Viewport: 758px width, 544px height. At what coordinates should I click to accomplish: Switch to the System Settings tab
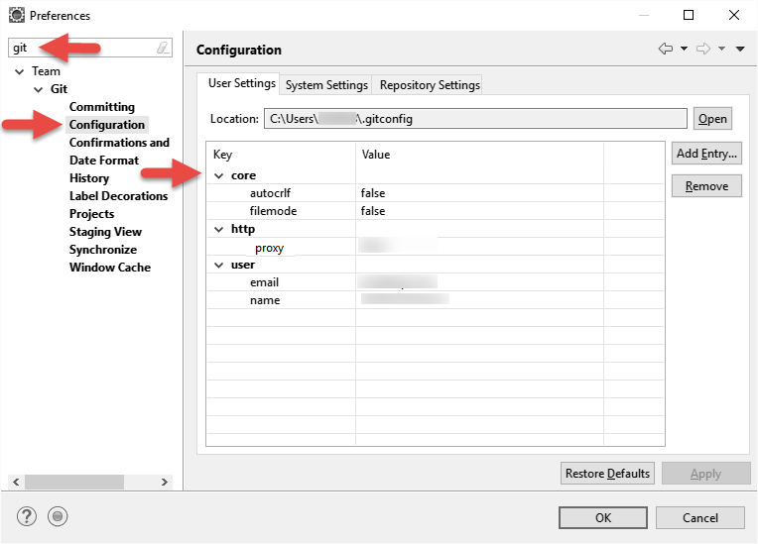pyautogui.click(x=326, y=85)
